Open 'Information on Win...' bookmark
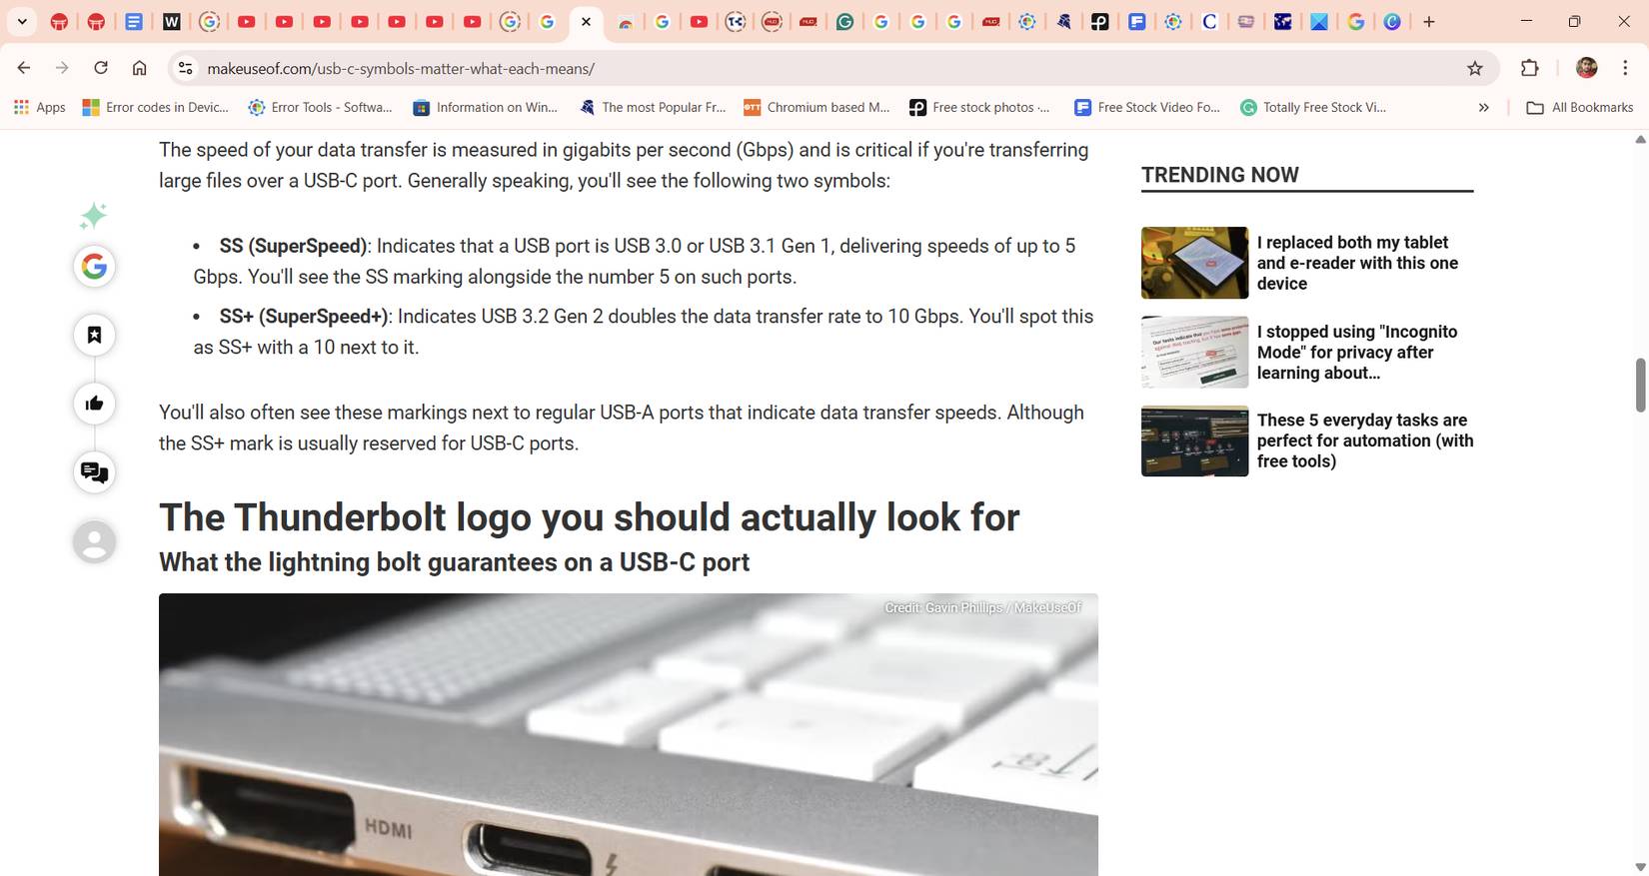1649x876 pixels. (x=486, y=107)
